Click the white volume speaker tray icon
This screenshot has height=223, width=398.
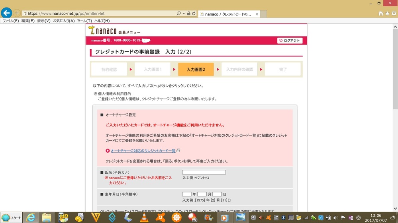click(335, 218)
